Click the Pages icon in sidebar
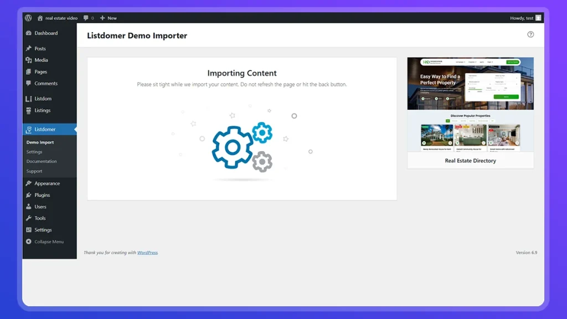 point(29,71)
